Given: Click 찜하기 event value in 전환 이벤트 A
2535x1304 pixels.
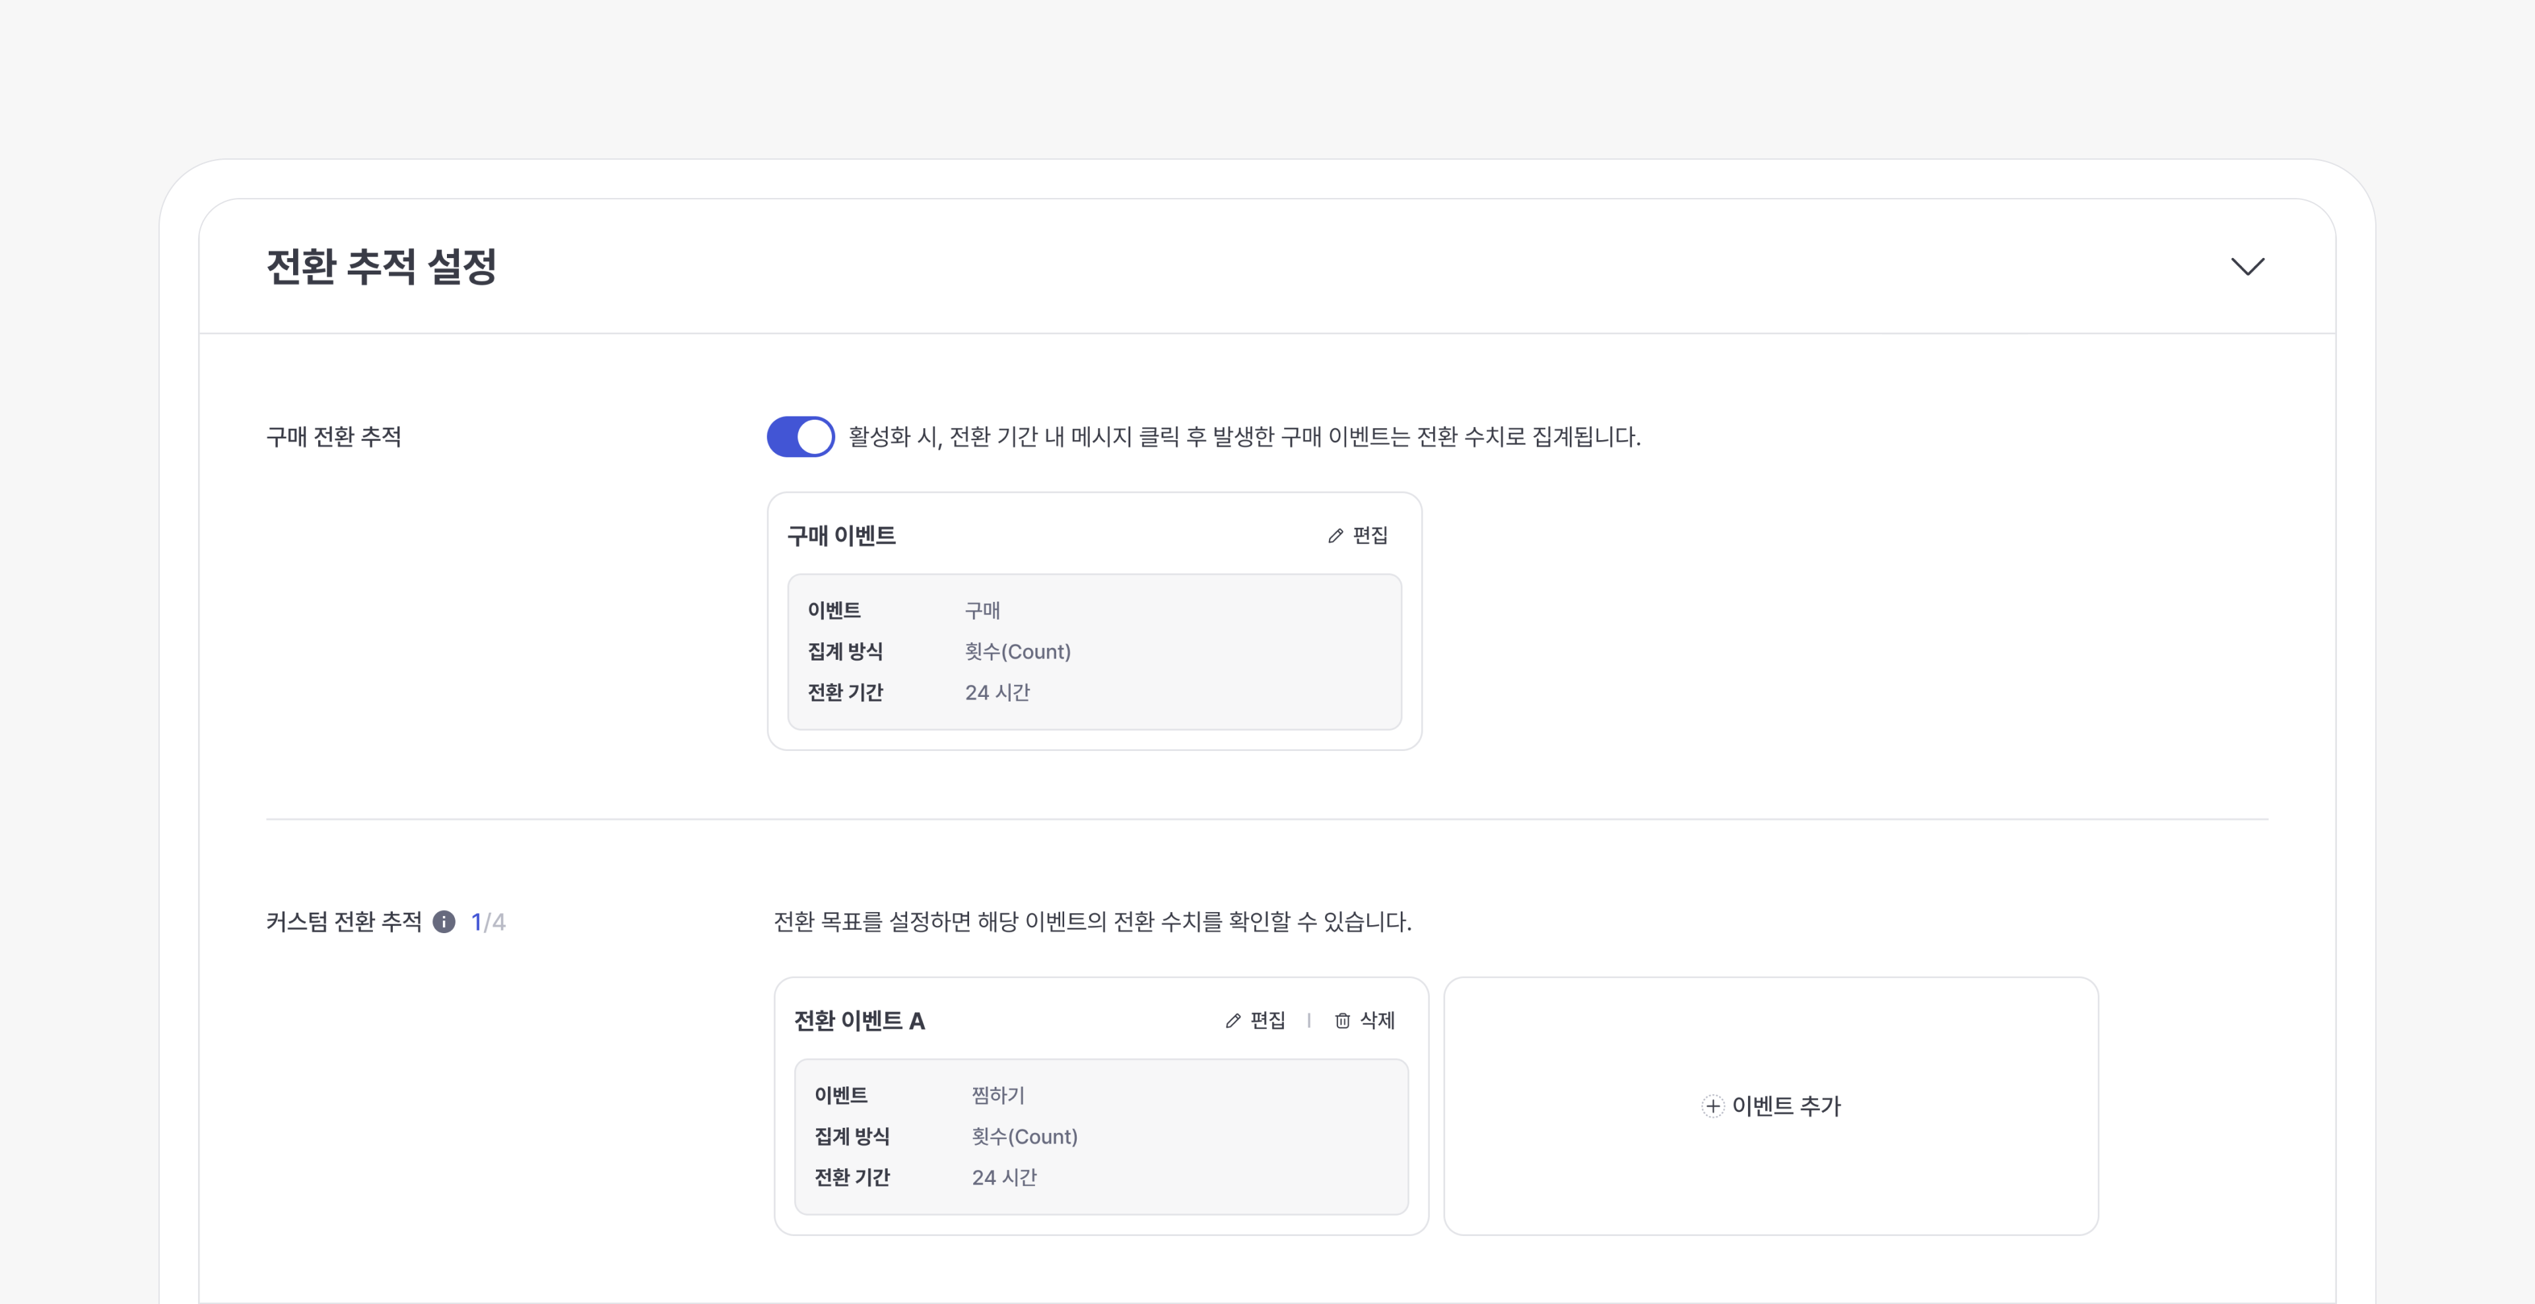Looking at the screenshot, I should click(x=997, y=1095).
